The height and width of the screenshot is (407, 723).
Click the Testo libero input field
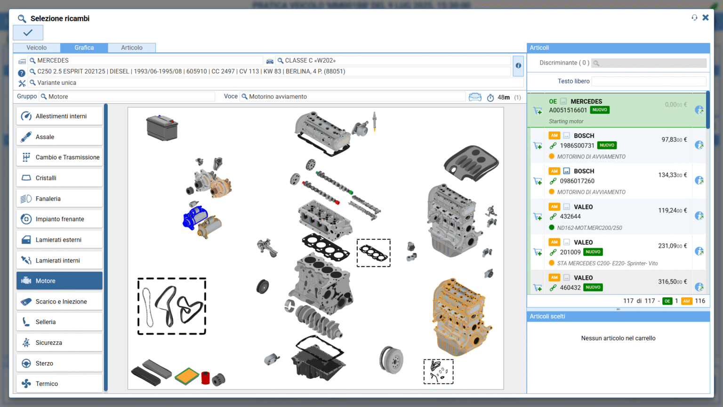648,81
